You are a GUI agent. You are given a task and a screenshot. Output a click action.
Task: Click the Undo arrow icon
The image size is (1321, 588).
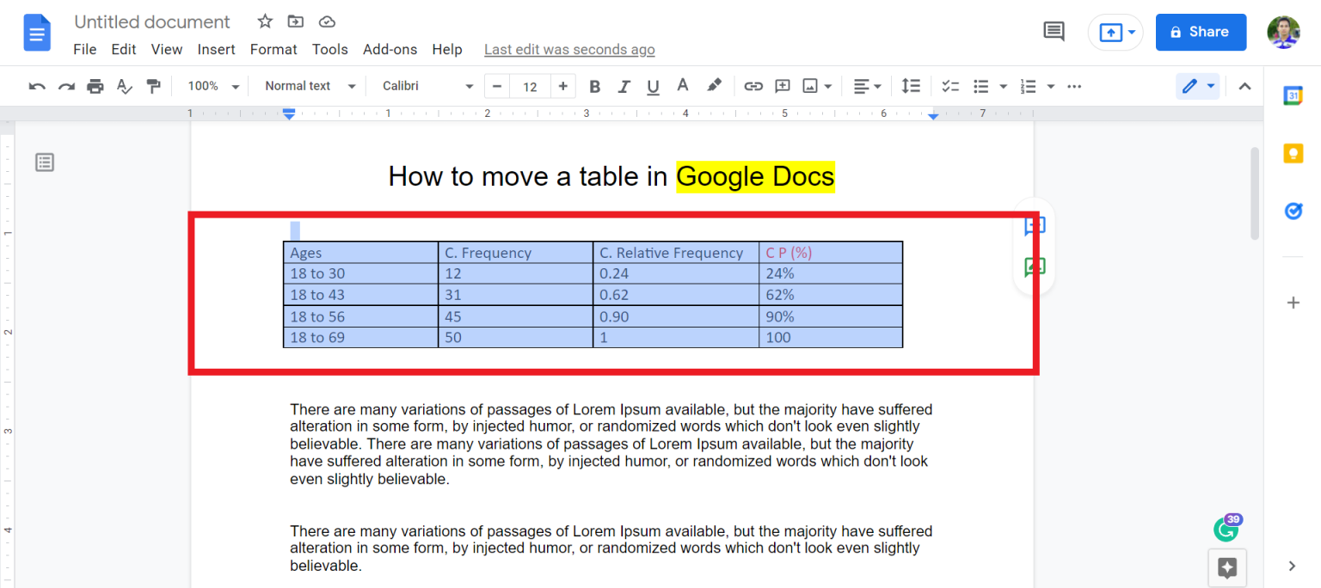point(37,86)
